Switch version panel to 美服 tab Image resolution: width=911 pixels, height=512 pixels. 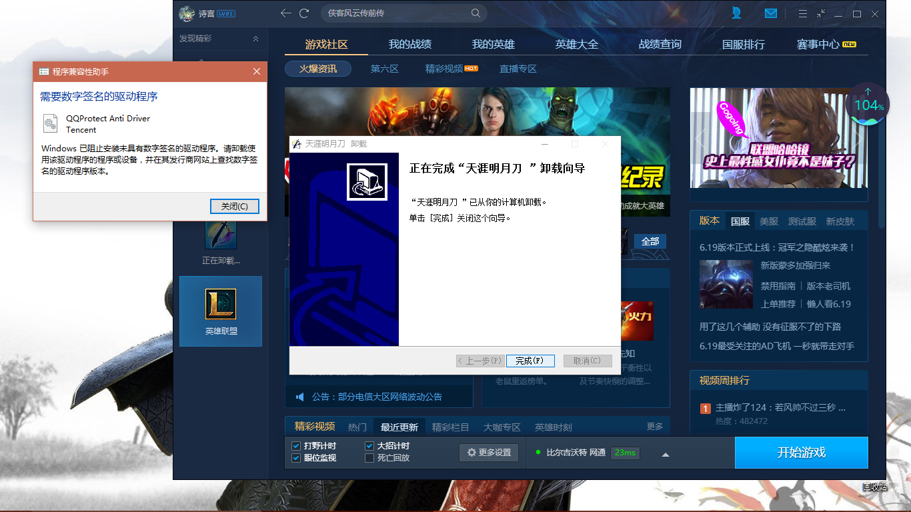(769, 221)
